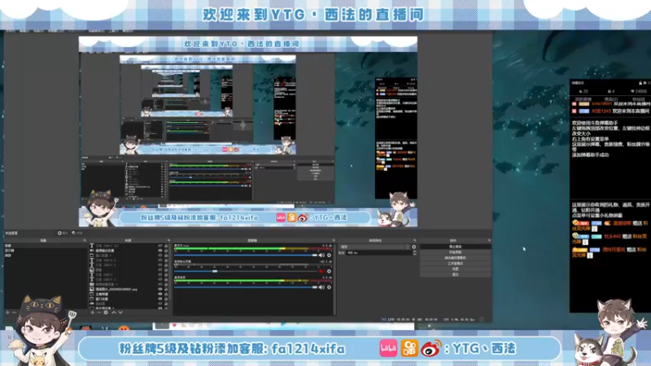
Task: Mute the mic/Aux channel speaker icon
Action: (x=321, y=255)
